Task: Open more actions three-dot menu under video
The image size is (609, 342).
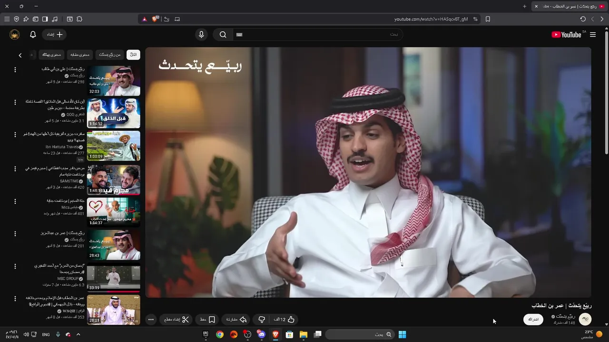Action: [x=151, y=320]
